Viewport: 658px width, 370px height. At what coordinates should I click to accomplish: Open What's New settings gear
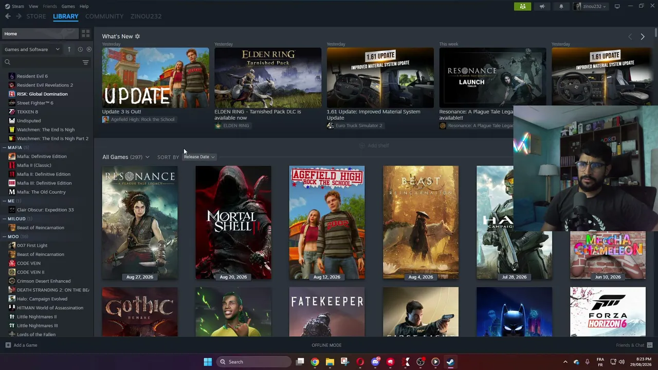[x=137, y=36]
